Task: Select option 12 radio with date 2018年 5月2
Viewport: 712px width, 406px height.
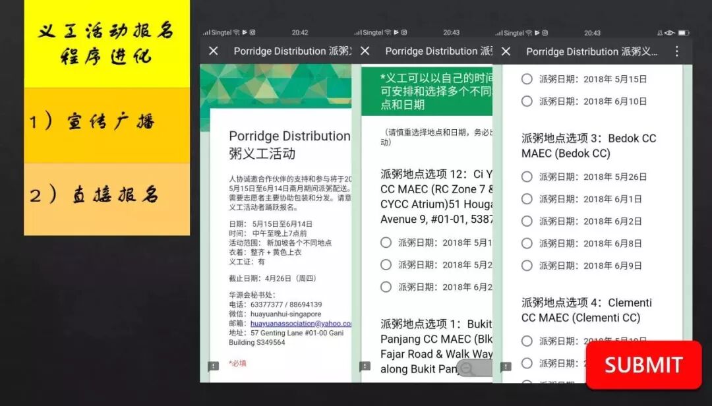Action: (386, 265)
